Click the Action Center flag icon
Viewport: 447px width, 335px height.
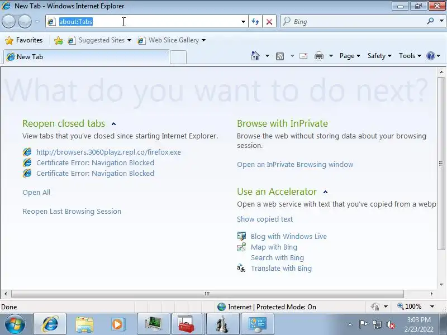click(x=363, y=324)
